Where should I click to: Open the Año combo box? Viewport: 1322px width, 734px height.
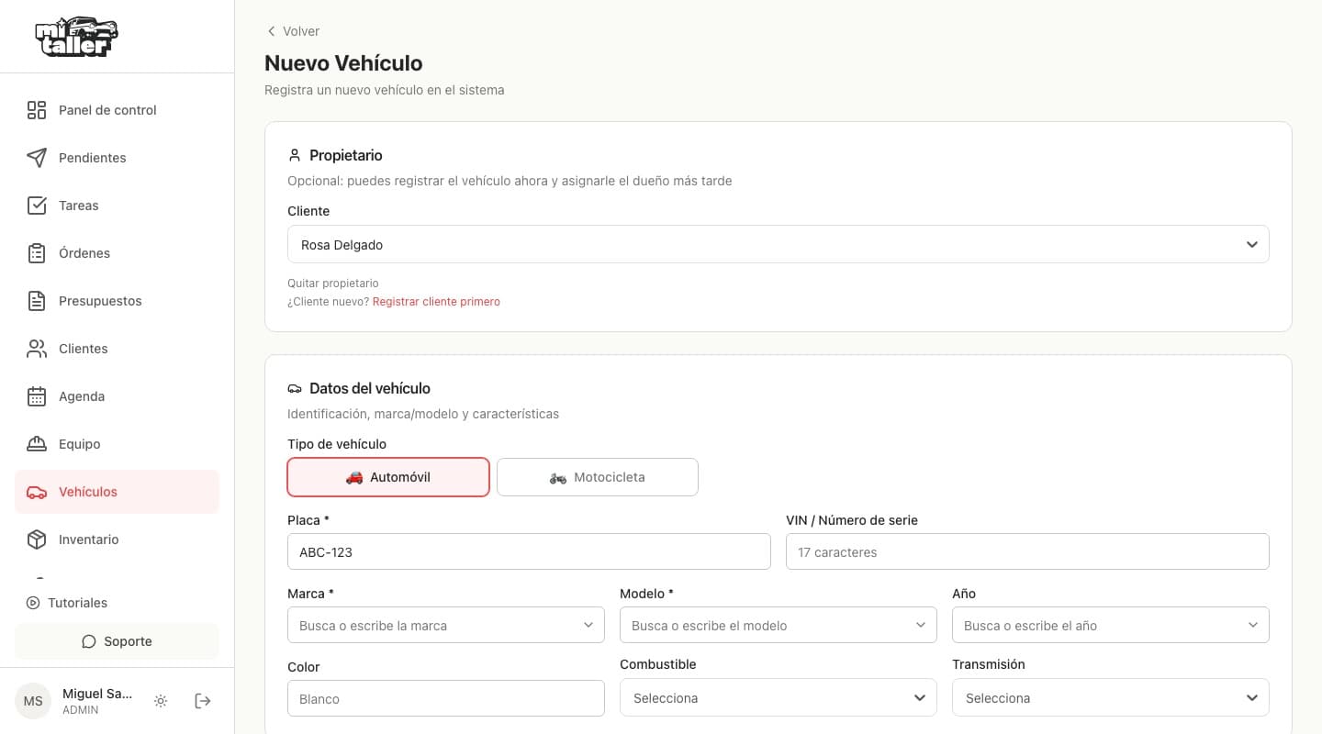tap(1111, 626)
